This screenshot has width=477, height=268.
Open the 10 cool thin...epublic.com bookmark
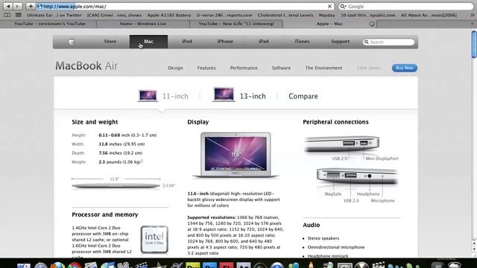point(367,15)
